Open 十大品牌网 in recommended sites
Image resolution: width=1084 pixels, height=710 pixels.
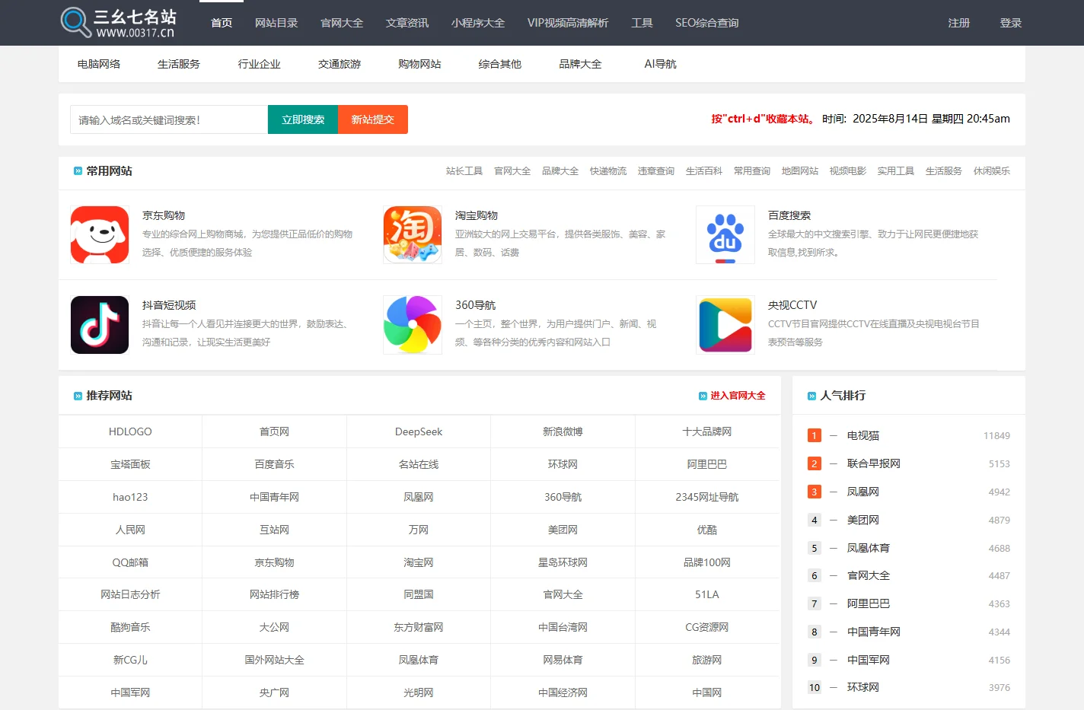pos(707,431)
